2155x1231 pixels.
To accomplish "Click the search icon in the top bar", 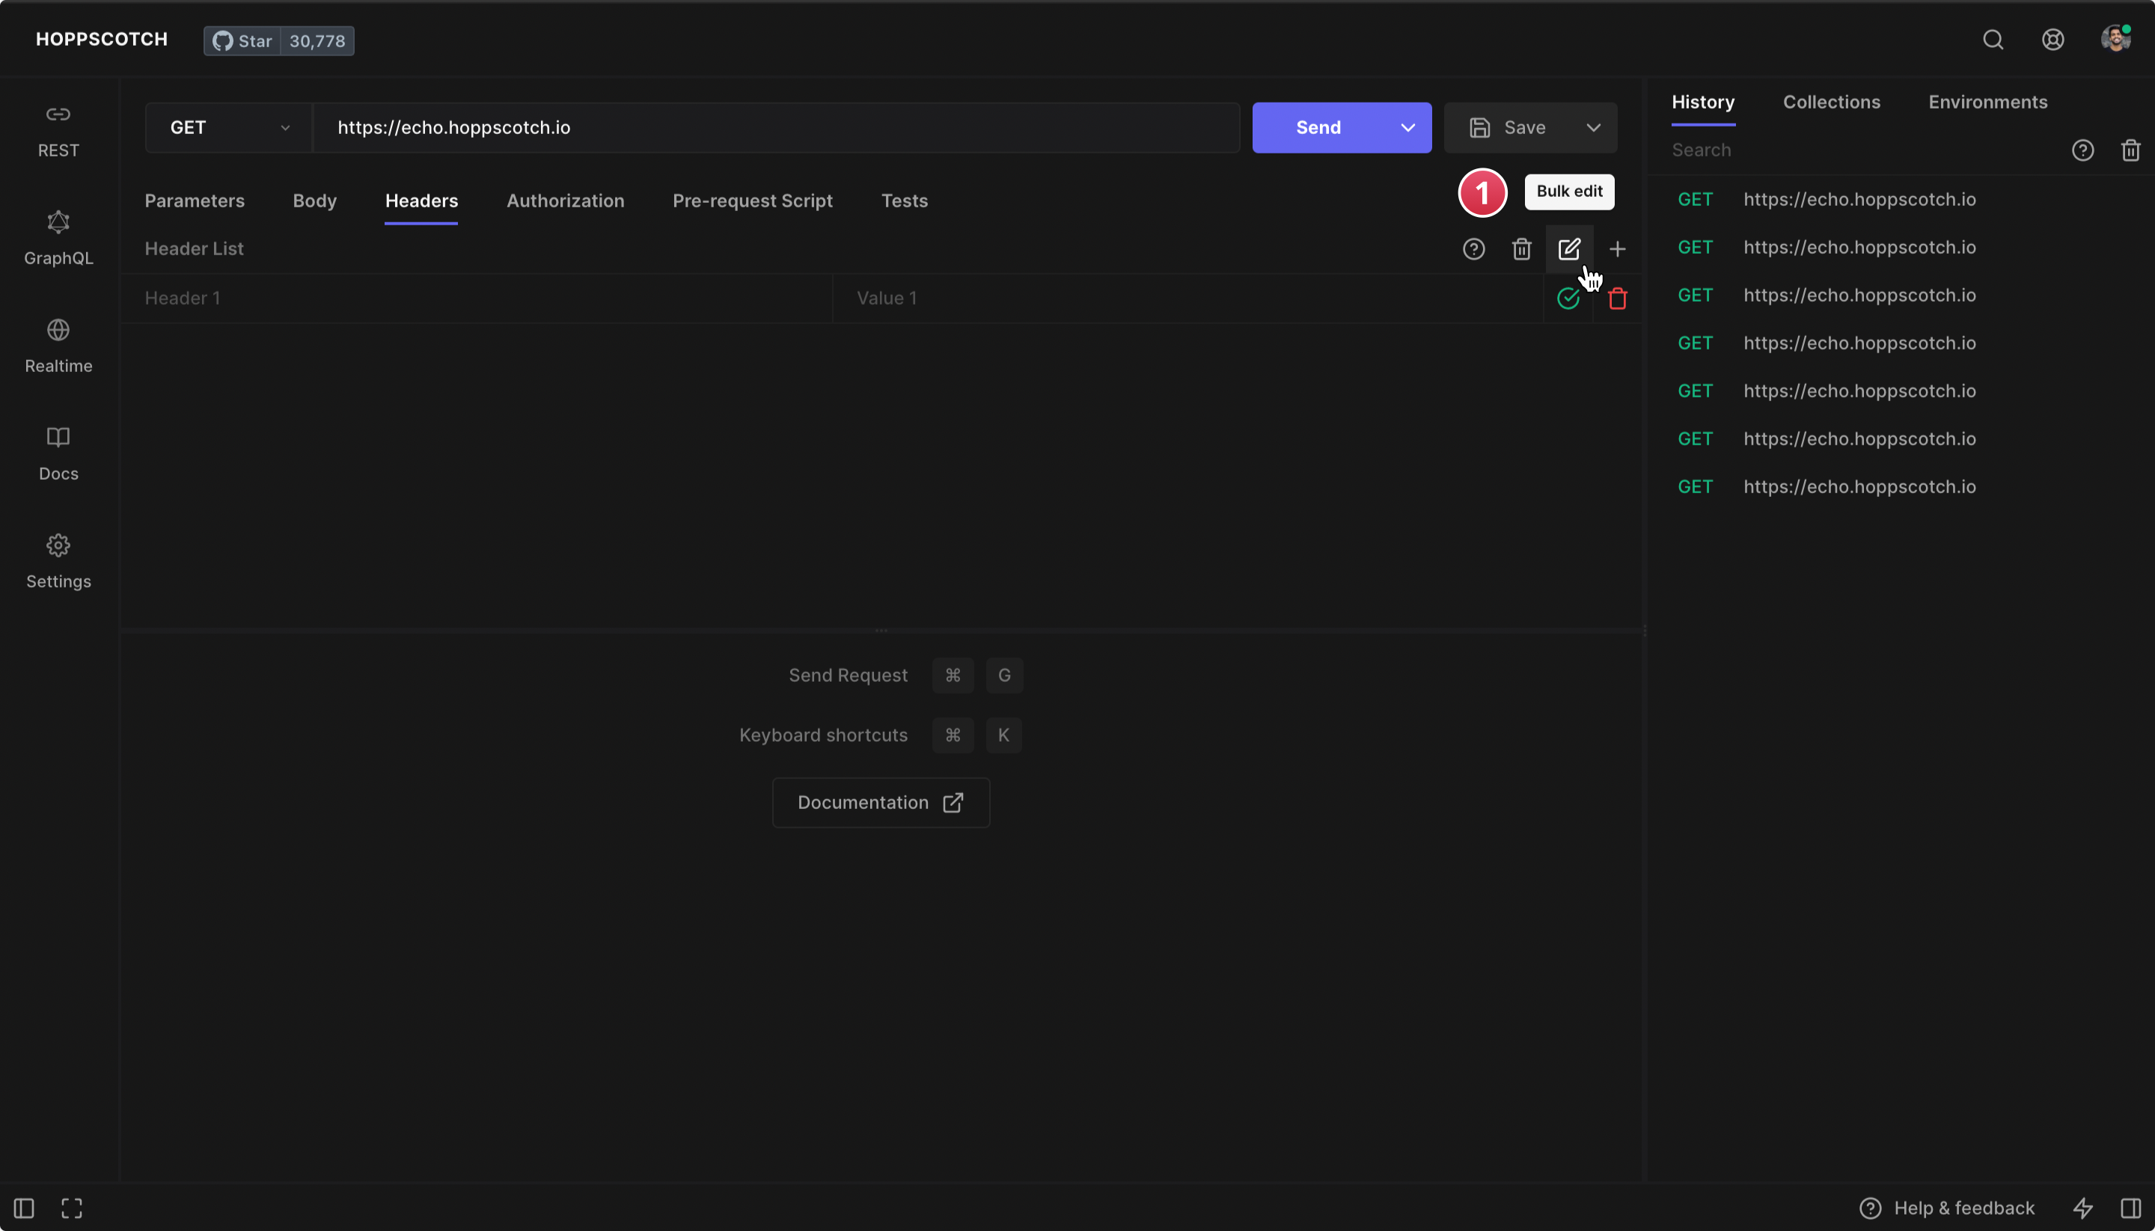I will coord(1993,40).
